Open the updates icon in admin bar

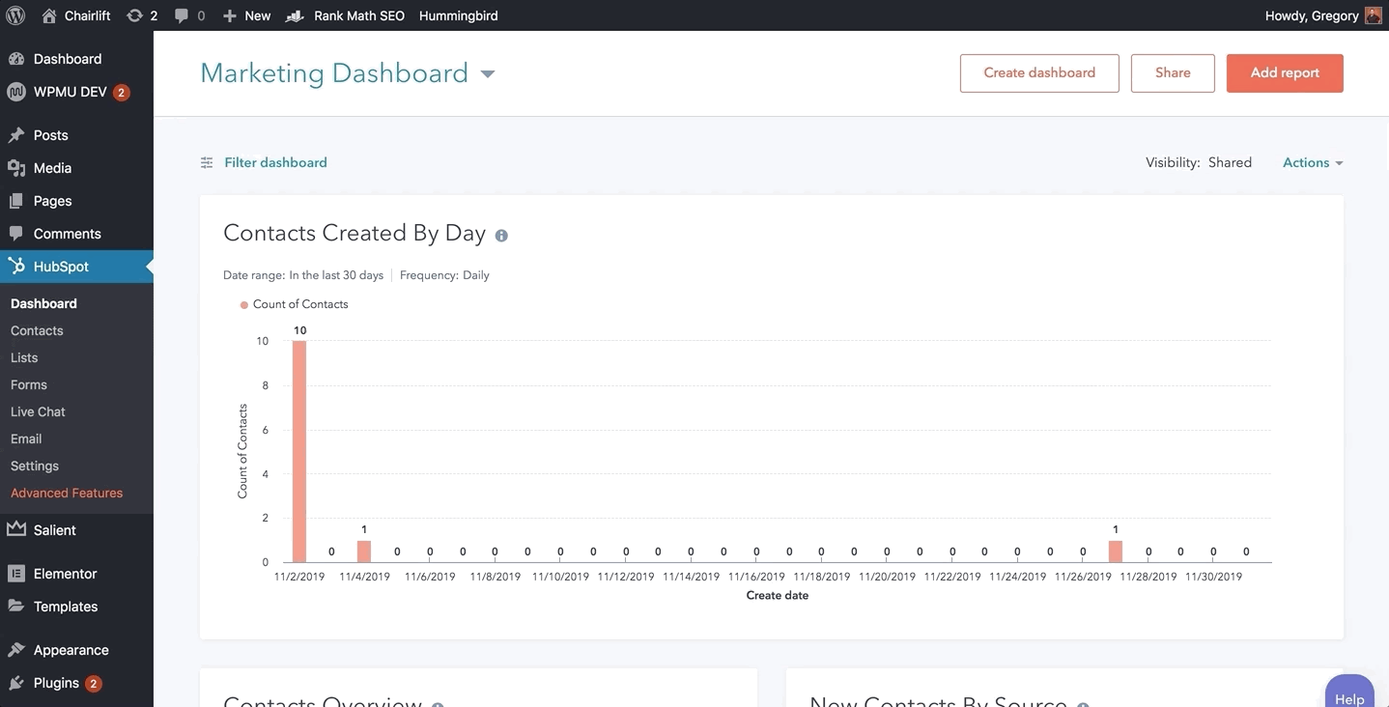point(135,15)
